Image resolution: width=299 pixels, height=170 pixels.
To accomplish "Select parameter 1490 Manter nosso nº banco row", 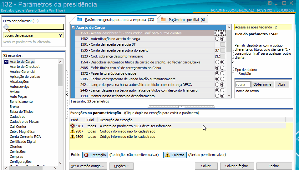I will (144, 96).
